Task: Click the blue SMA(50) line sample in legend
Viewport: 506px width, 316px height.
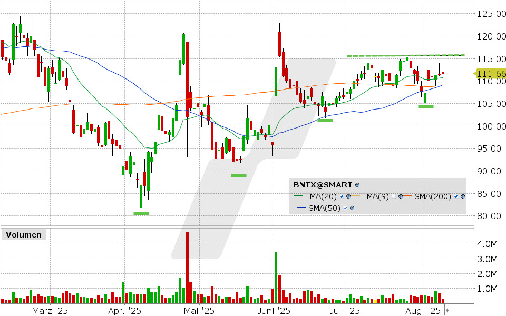Action: tap(301, 208)
